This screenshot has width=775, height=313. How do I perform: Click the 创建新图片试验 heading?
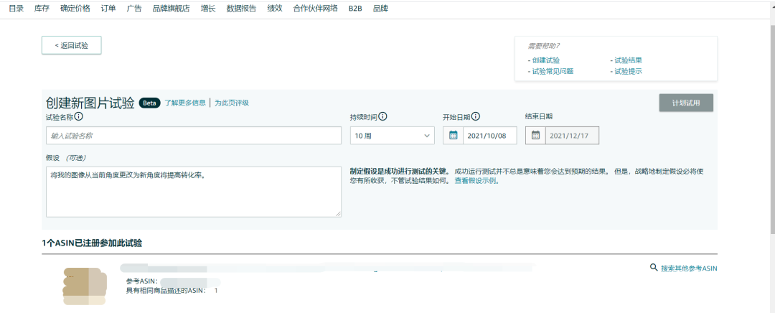point(90,103)
